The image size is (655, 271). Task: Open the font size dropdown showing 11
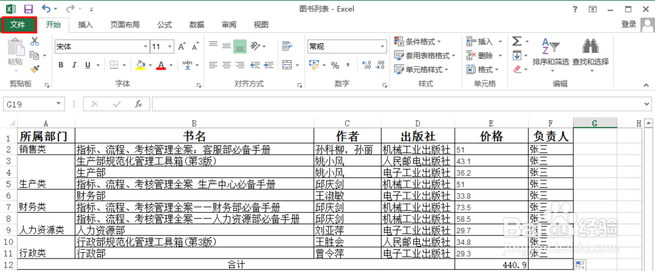click(170, 46)
